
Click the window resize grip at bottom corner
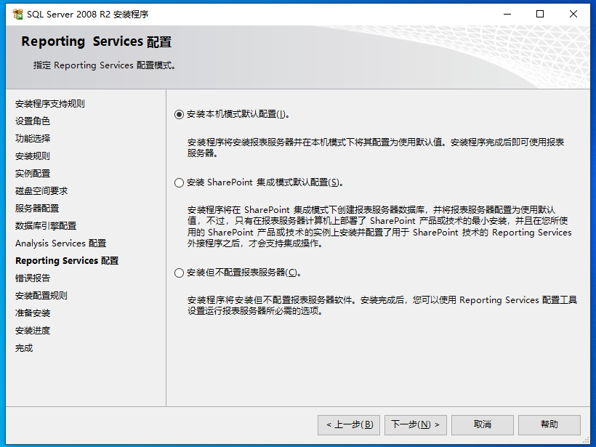[586, 440]
